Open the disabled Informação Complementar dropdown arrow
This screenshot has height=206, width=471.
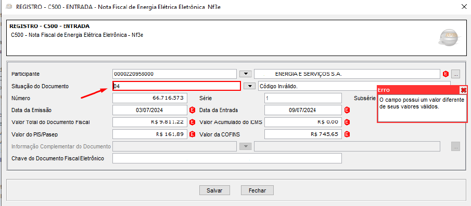246,146
